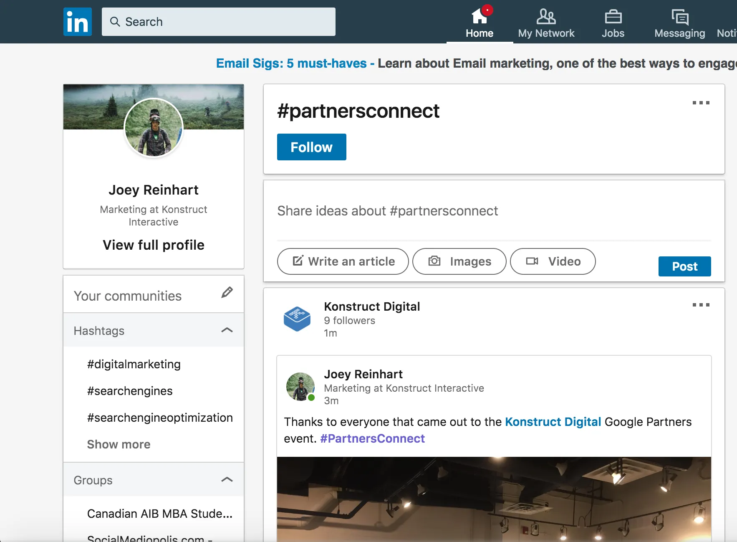737x542 pixels.
Task: Click 'Marketing at Konstruct Interactive' in sidebar
Action: coord(154,215)
